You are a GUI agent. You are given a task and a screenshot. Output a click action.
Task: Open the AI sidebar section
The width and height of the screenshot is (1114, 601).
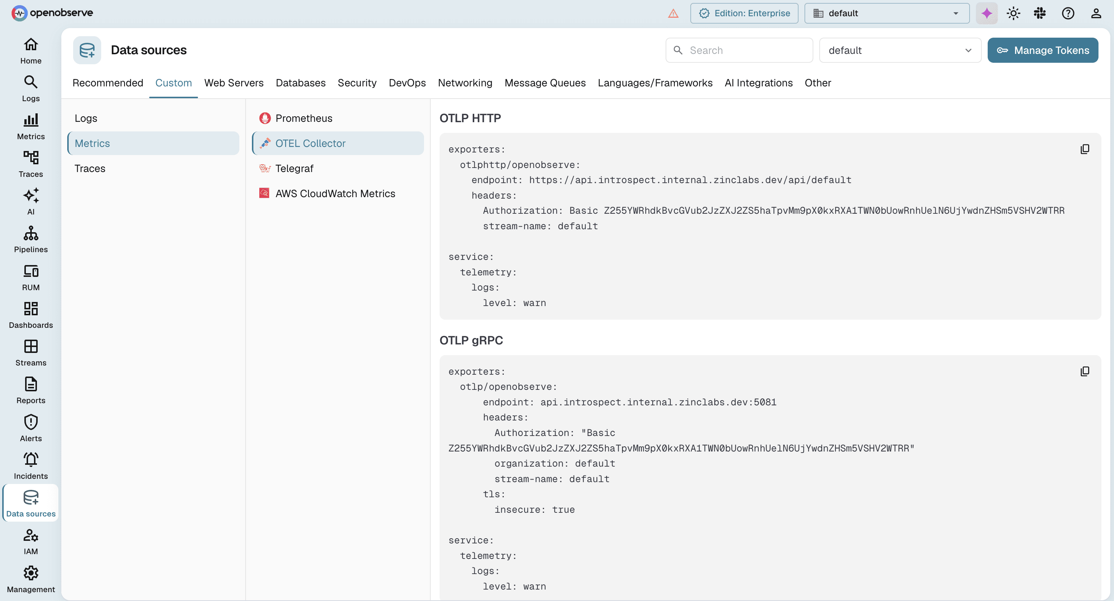(31, 202)
